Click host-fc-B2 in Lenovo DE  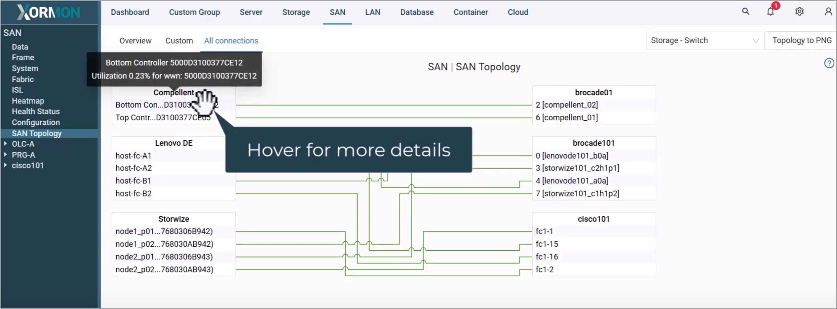point(133,194)
